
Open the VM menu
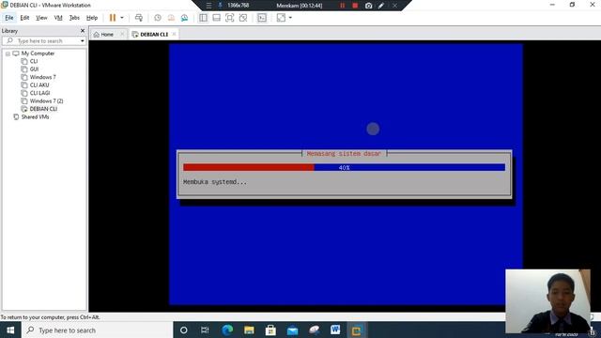[x=58, y=18]
